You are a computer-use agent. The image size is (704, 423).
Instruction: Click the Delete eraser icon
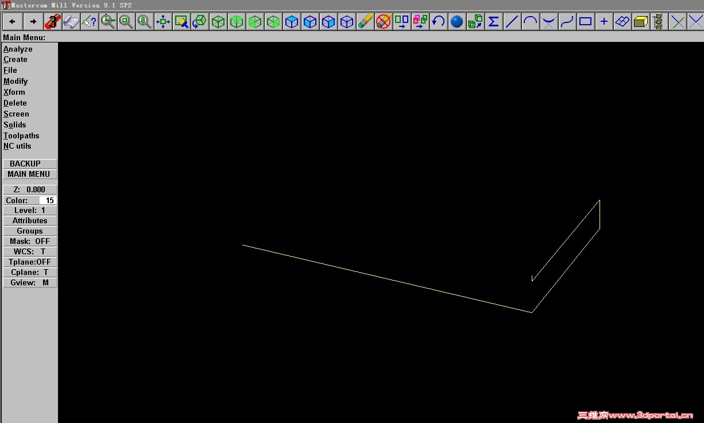pos(365,21)
